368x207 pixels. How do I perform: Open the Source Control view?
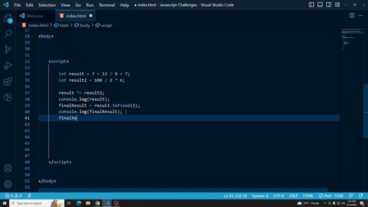8,49
